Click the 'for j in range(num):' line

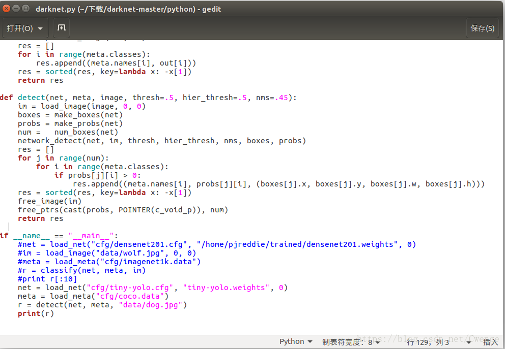point(63,158)
